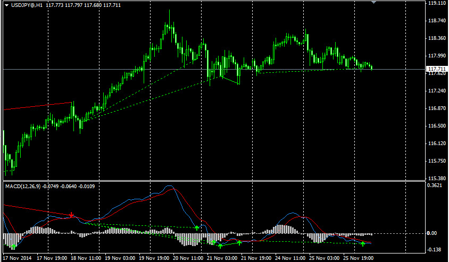
Task: Click the current price label 117.711
Action: coord(437,69)
